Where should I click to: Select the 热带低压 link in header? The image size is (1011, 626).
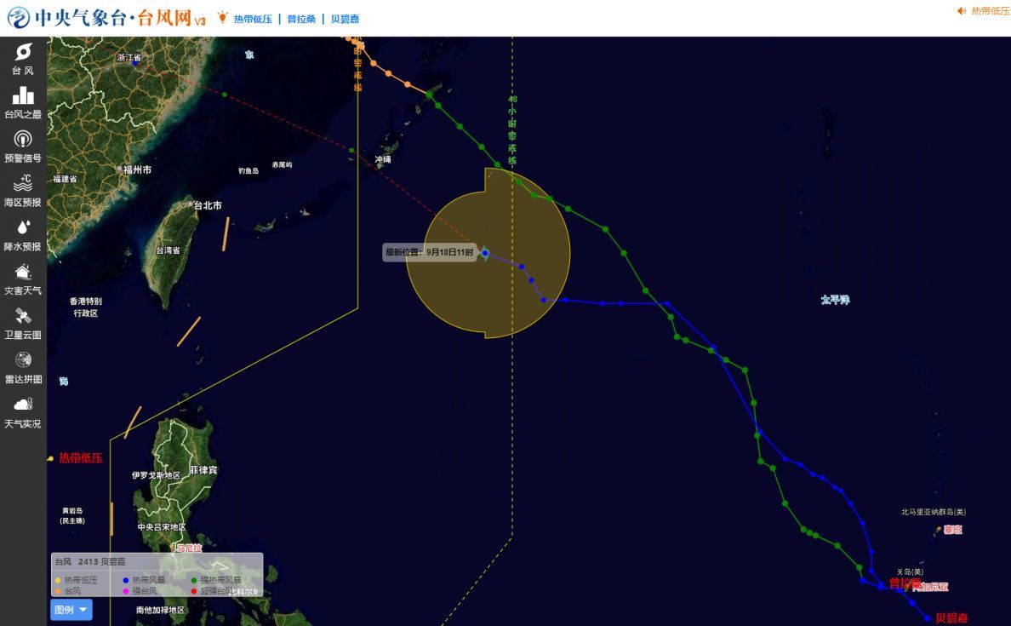(x=253, y=20)
